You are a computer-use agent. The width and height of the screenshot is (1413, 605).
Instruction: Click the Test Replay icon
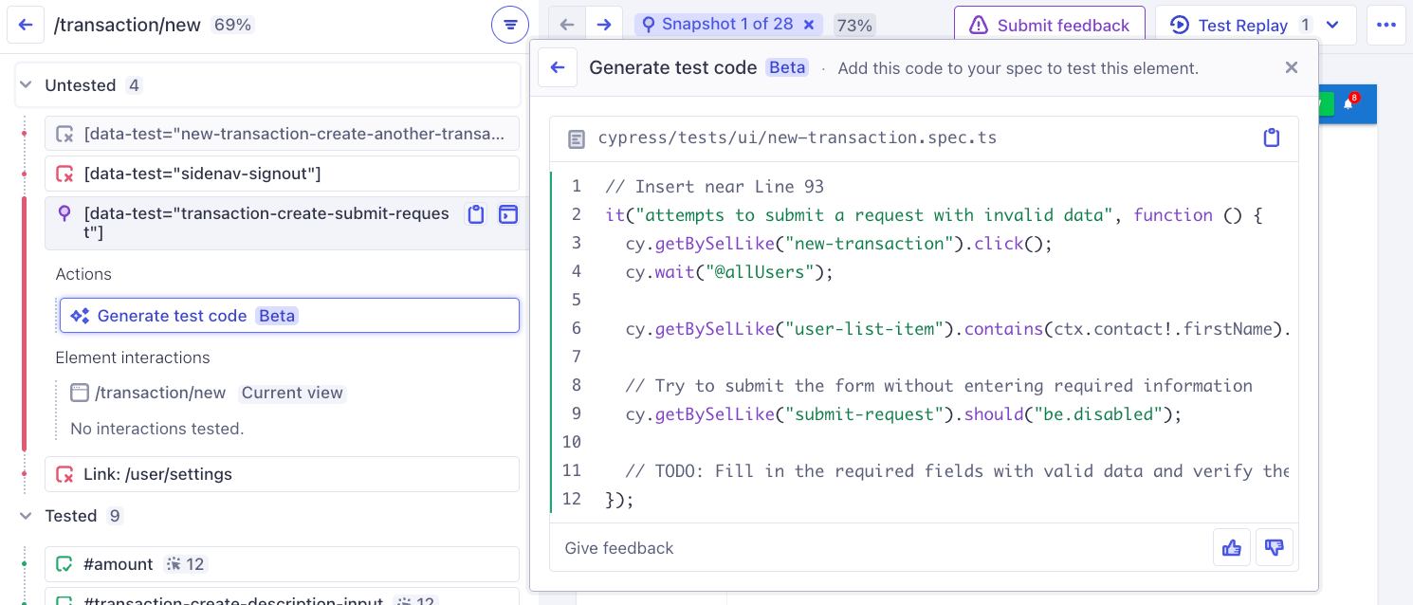click(1179, 25)
